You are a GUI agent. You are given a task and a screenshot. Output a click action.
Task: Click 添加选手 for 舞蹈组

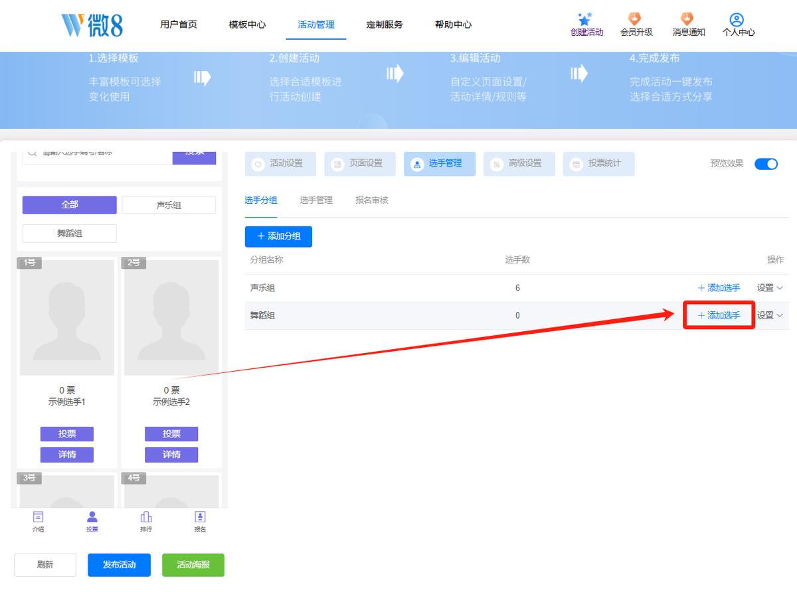pos(719,316)
